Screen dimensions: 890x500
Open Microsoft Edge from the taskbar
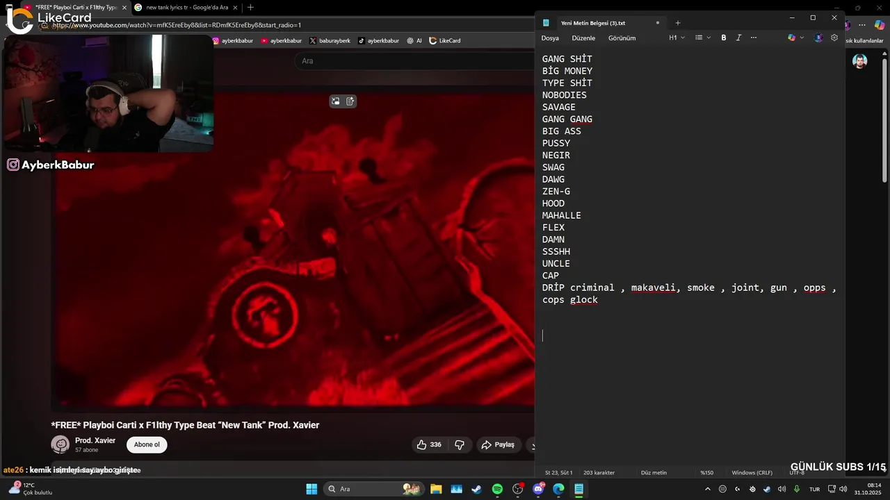tap(558, 489)
